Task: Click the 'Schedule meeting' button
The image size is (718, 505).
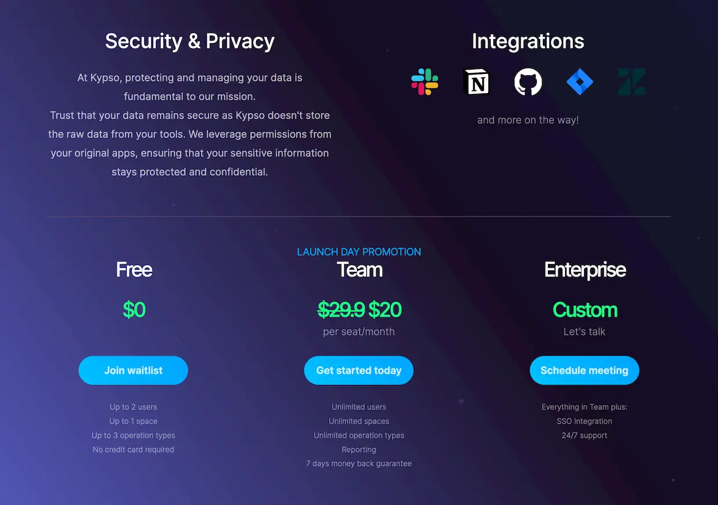Action: pyautogui.click(x=584, y=370)
